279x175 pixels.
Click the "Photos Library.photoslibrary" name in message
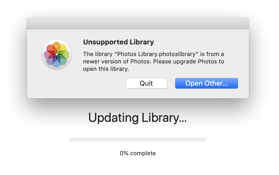(x=158, y=54)
